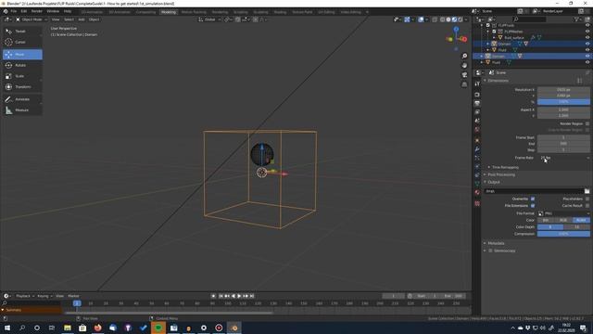Open the Window menu

click(x=53, y=11)
